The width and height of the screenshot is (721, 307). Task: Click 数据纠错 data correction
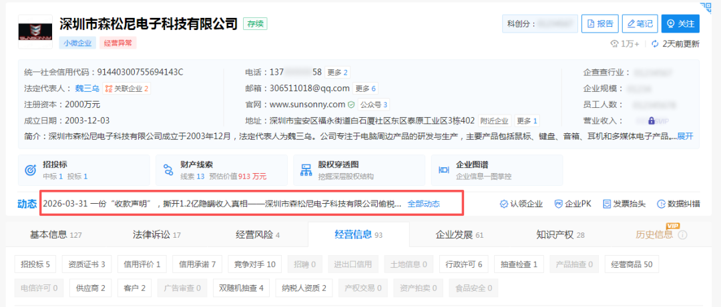679,204
